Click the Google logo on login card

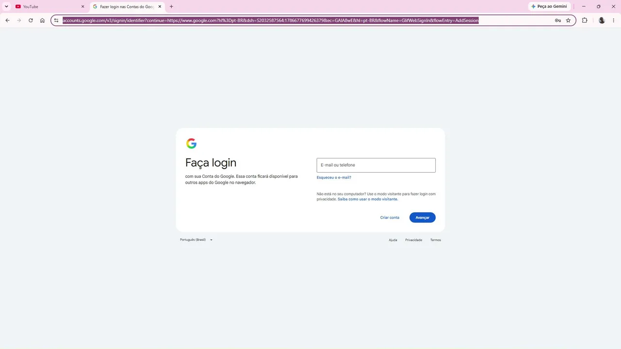click(191, 143)
